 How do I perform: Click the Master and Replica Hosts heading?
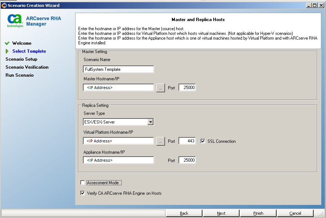pos(198,20)
